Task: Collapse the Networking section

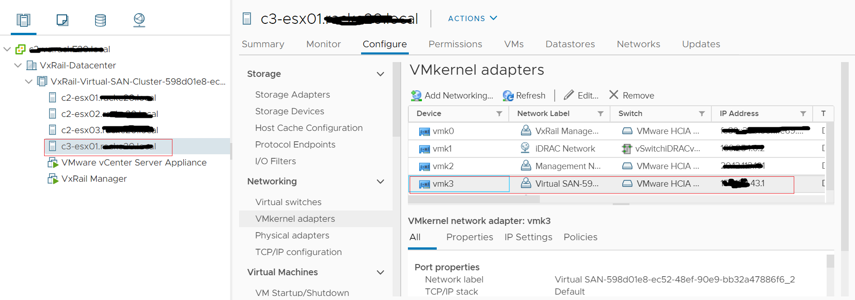Action: (380, 182)
